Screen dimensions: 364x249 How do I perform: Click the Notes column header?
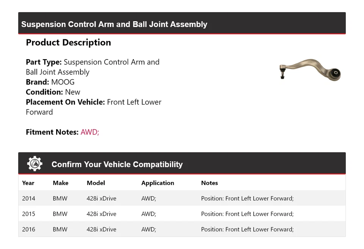[209, 183]
